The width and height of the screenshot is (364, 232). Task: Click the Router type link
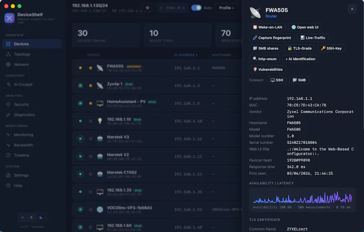coord(271,16)
